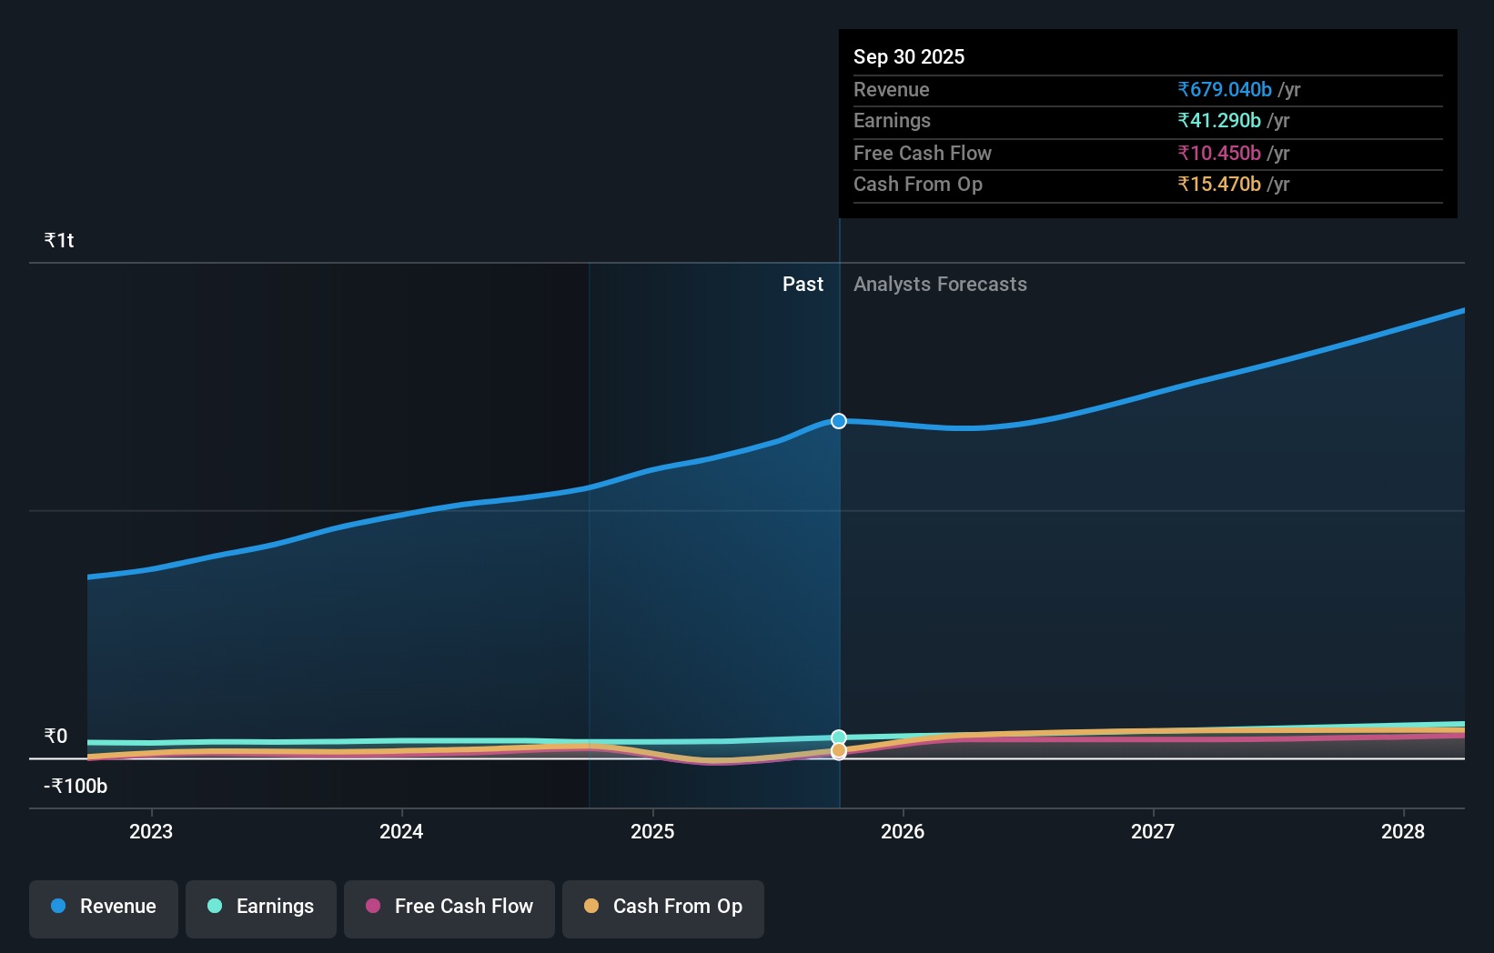Expand details for year label 2026

pyautogui.click(x=903, y=831)
